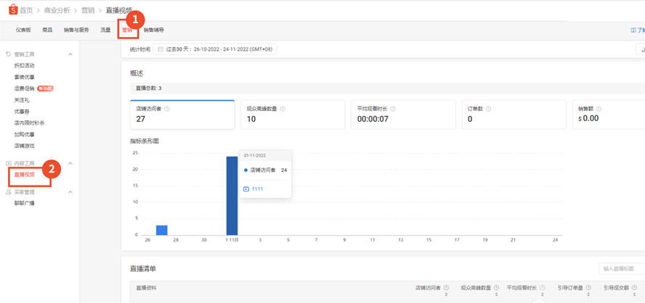Switch to the 销售辅导 tab
645x303 pixels.
click(154, 30)
